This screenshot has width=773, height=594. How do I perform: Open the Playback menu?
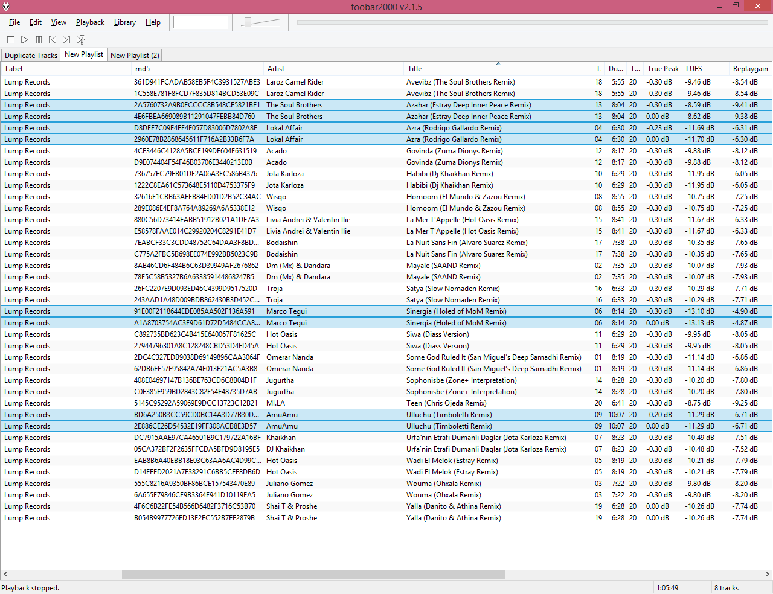[x=90, y=22]
